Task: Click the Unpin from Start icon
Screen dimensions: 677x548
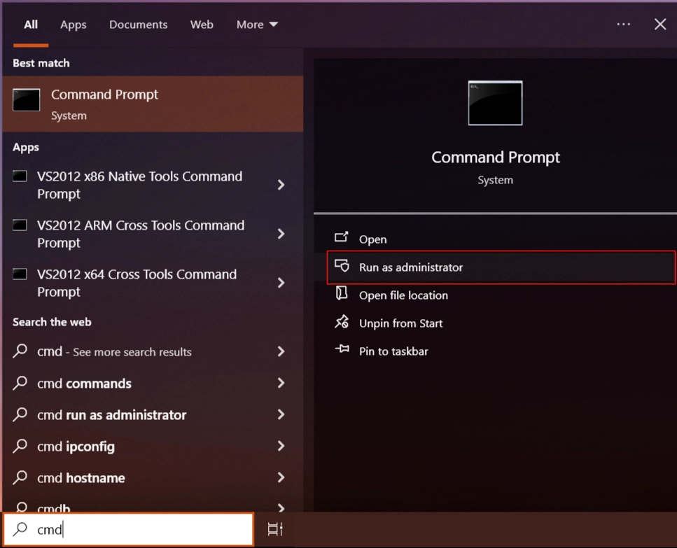Action: 342,321
